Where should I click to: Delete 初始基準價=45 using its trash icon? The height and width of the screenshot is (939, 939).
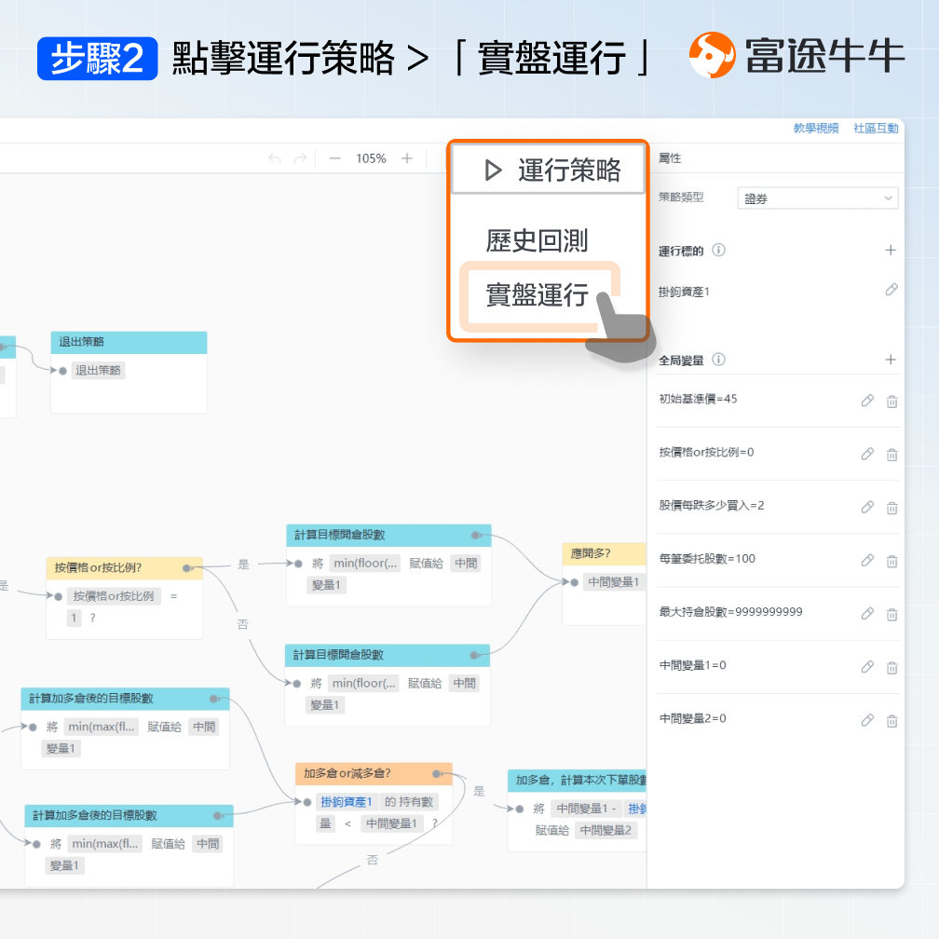coord(891,401)
